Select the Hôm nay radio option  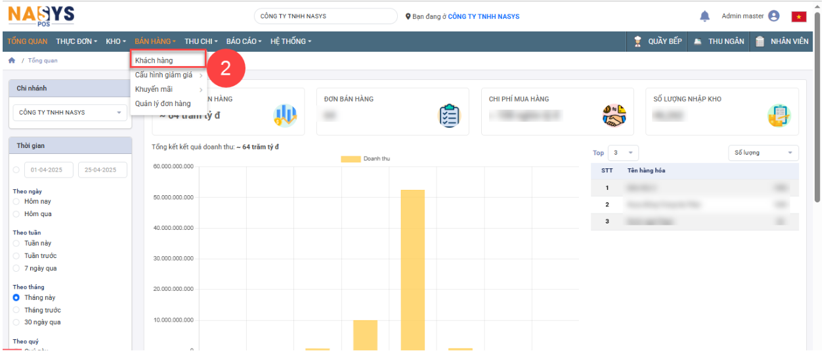tap(16, 202)
